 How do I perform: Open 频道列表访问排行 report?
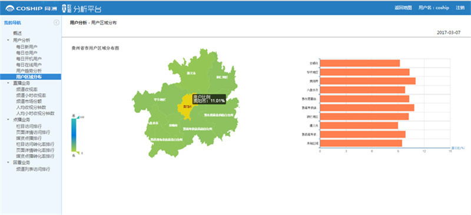click(x=33, y=169)
